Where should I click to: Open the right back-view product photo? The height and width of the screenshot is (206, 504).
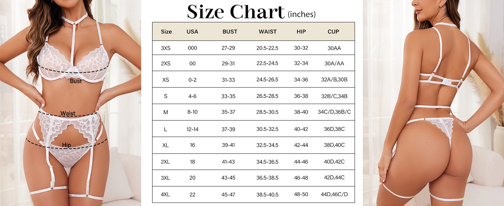(433, 103)
